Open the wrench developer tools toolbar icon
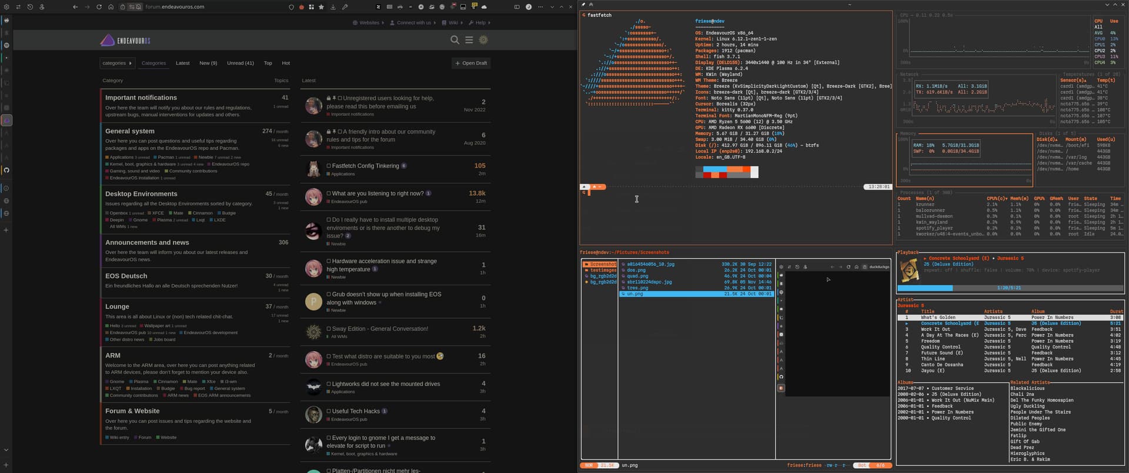This screenshot has height=473, width=1129. pos(345,7)
